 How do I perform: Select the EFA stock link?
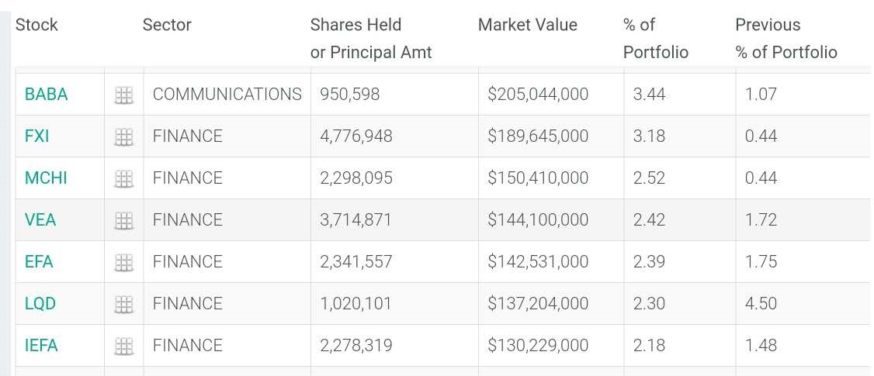pyautogui.click(x=39, y=262)
